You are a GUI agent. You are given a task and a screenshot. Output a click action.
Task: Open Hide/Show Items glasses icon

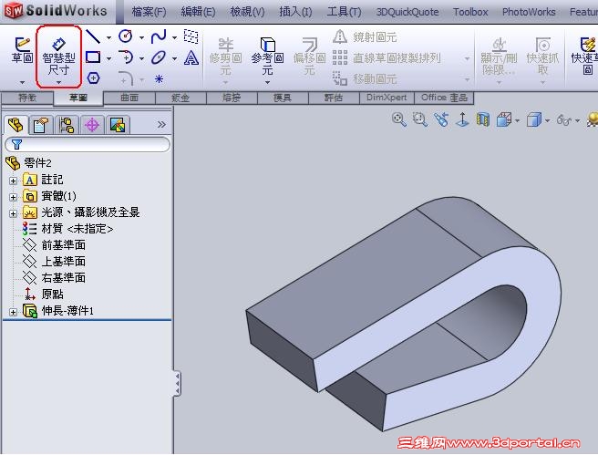pos(563,120)
